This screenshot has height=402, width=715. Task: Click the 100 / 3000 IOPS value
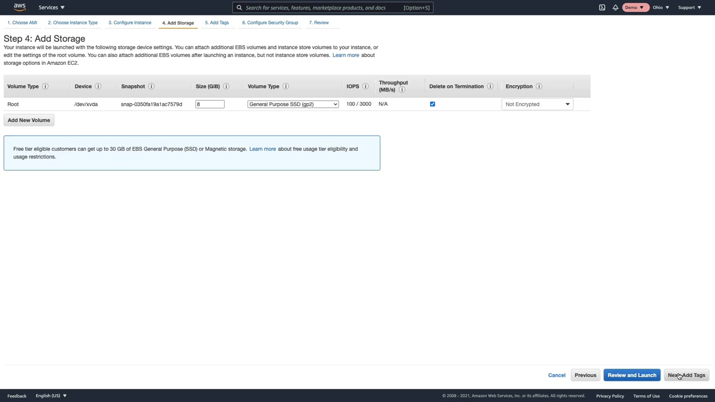tap(359, 104)
